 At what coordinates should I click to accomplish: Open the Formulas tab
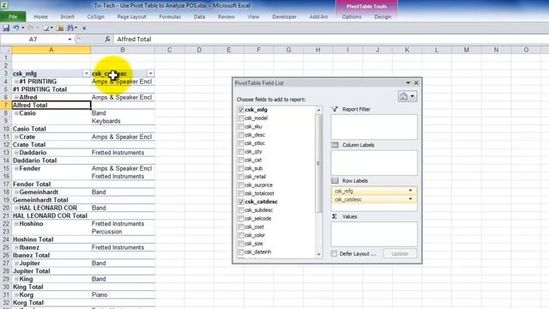(x=170, y=17)
